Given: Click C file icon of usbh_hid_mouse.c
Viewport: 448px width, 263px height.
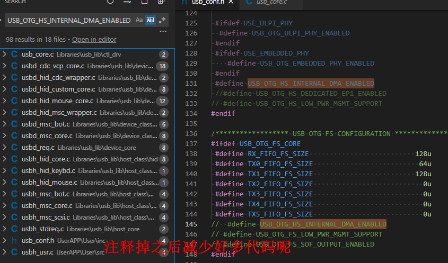Looking at the screenshot, I should point(14,183).
